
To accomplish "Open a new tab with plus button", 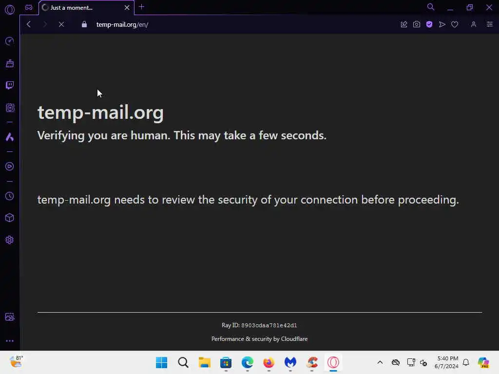I will coord(142,7).
